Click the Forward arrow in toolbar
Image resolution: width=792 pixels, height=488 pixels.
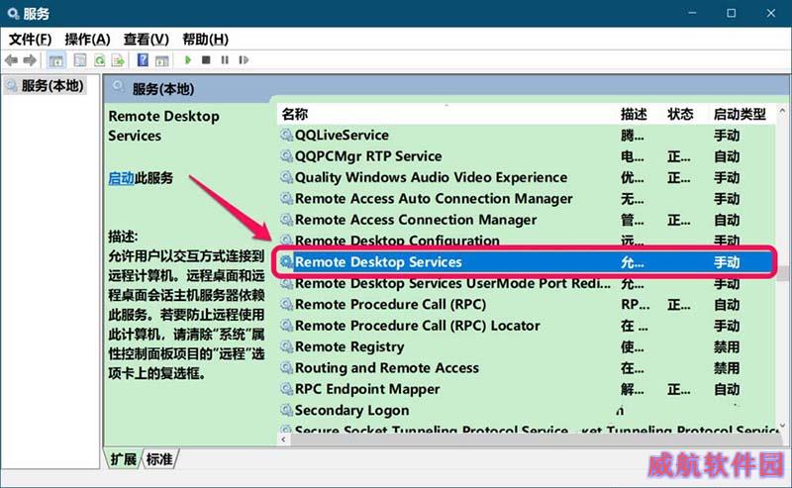[x=31, y=60]
